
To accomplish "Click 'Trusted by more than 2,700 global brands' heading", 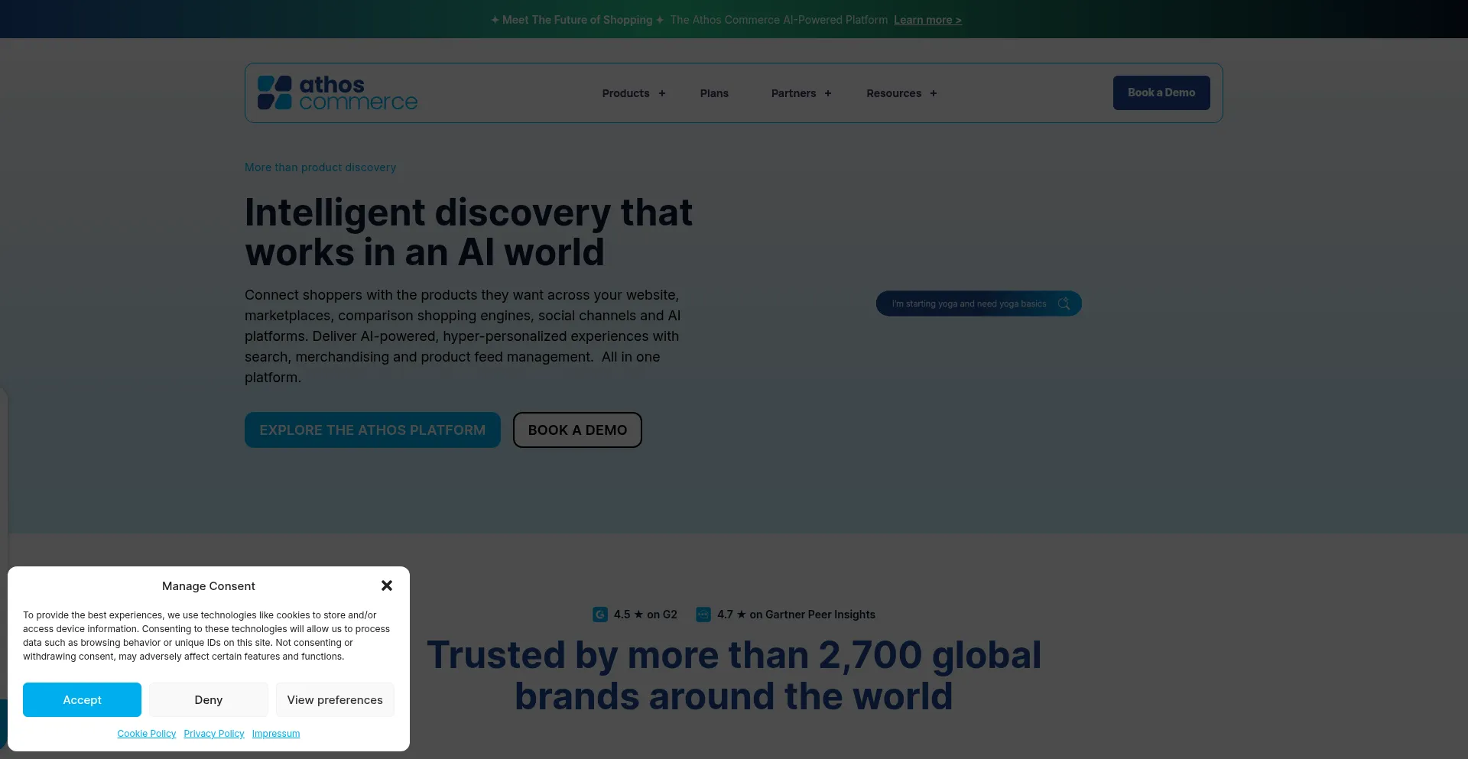I will (x=734, y=676).
